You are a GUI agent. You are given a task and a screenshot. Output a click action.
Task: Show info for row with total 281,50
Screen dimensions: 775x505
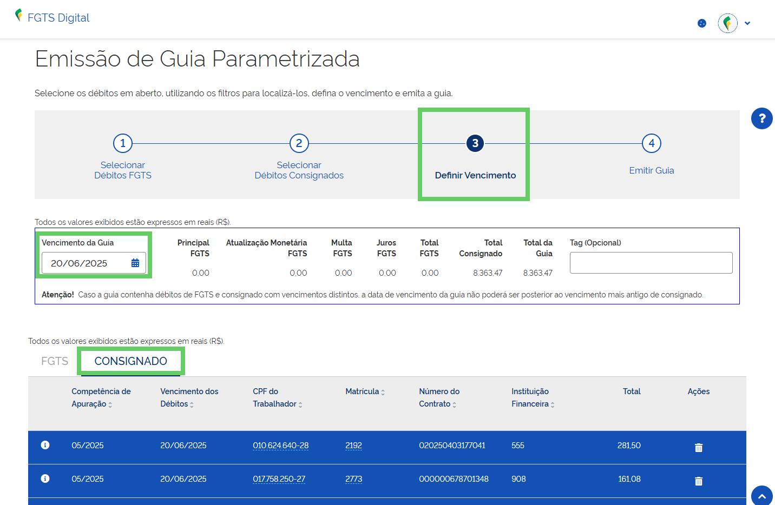pyautogui.click(x=45, y=445)
